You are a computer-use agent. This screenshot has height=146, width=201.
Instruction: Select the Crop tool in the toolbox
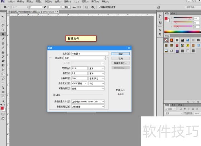tap(3, 34)
